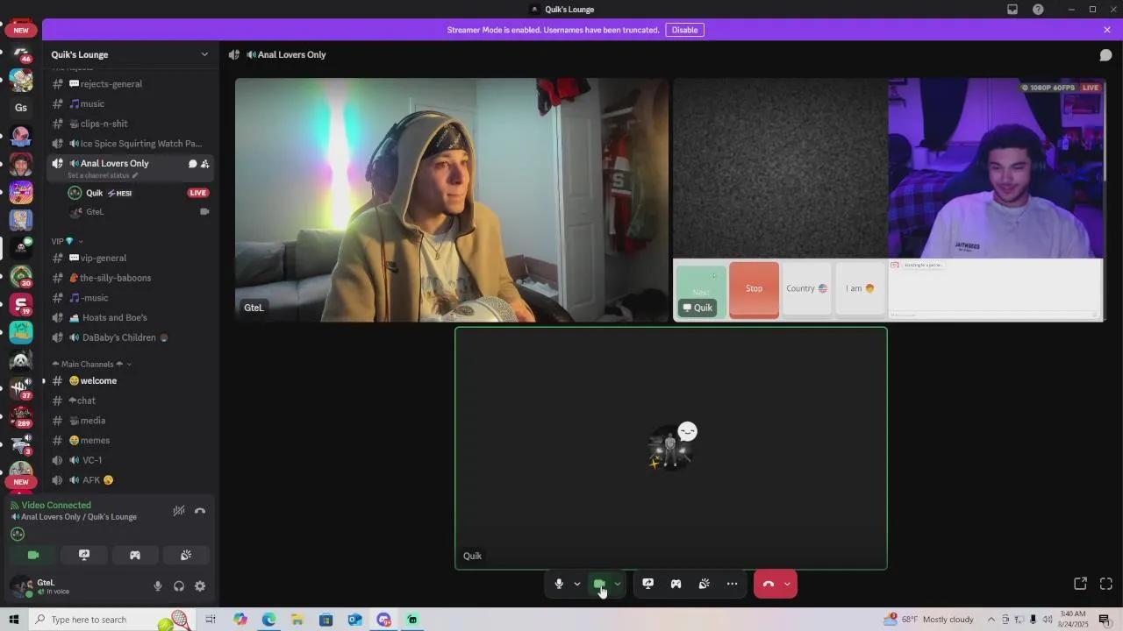The image size is (1123, 631).
Task: Open Discord help icon
Action: (x=1038, y=10)
